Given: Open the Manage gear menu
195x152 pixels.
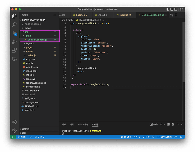Looking at the screenshot, I should (14, 131).
